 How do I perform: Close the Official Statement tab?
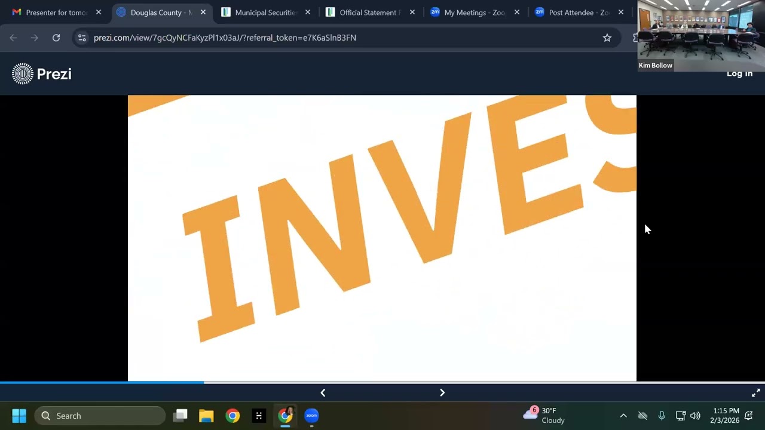click(x=412, y=13)
